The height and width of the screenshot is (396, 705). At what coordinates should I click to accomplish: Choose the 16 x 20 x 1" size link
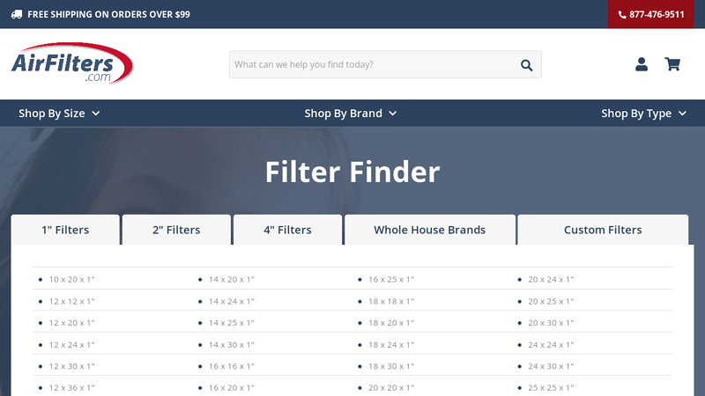232,387
